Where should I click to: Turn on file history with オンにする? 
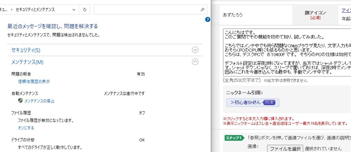click(26, 127)
